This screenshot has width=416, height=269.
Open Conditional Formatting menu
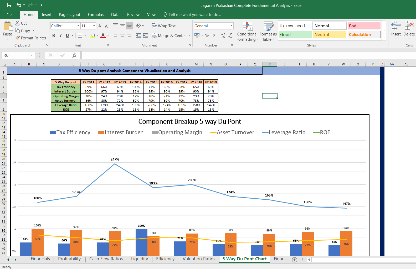tap(247, 31)
